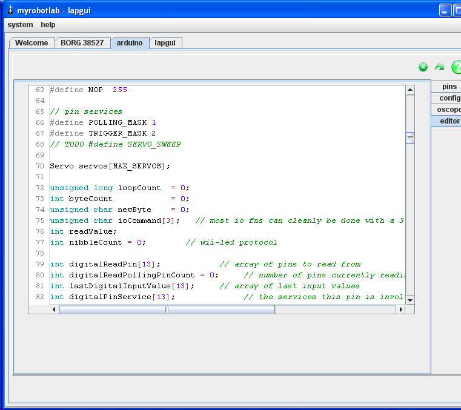
Task: Click the '// wii-led protocol' comment
Action: (231, 242)
